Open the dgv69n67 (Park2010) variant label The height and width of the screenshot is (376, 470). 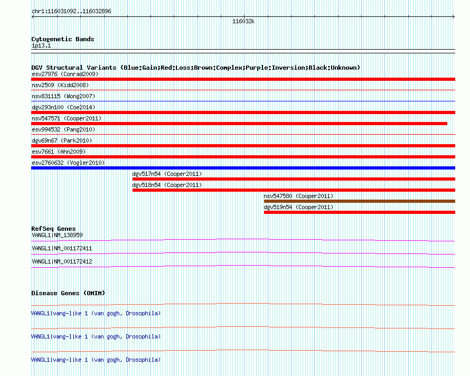coord(62,140)
